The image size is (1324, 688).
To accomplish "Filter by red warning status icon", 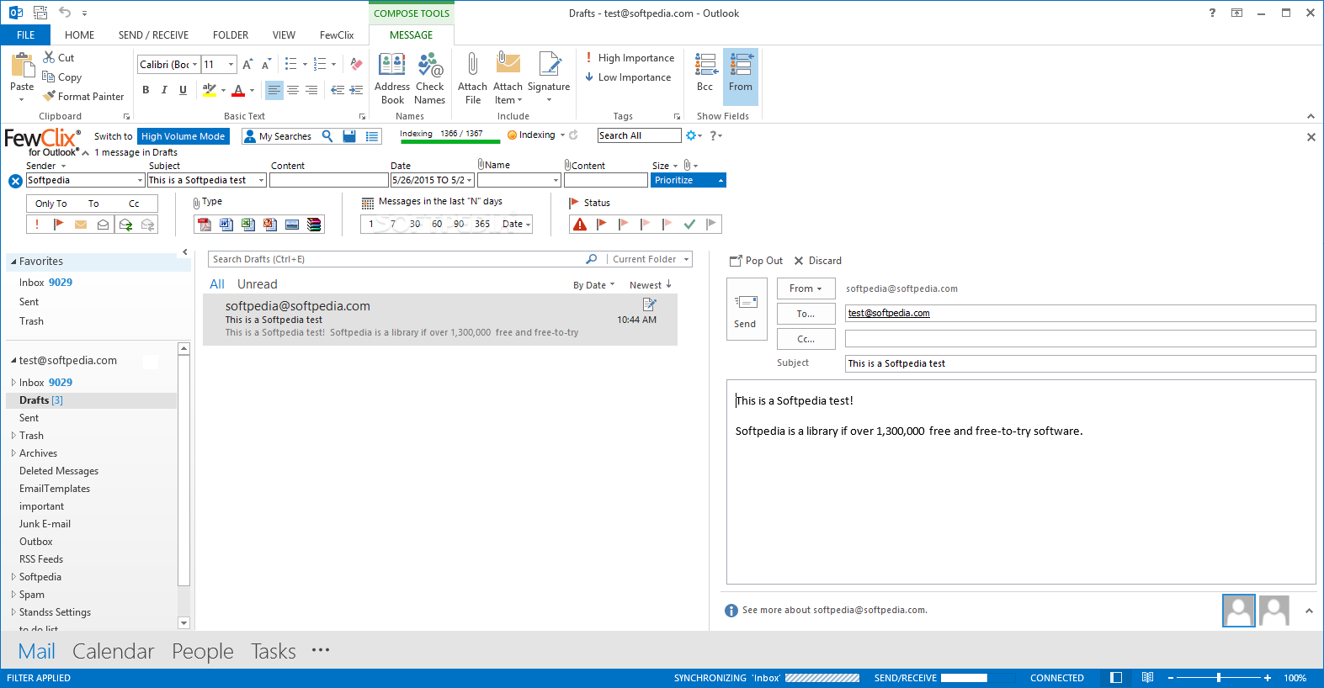I will click(x=580, y=224).
